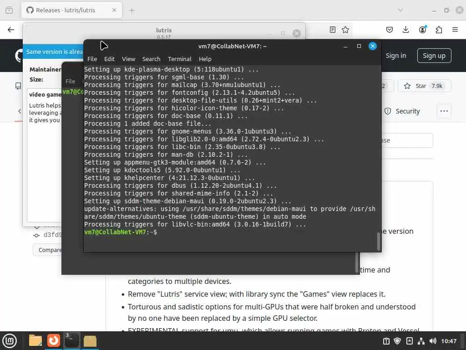Click the GitHub Sign in link

click(395, 56)
